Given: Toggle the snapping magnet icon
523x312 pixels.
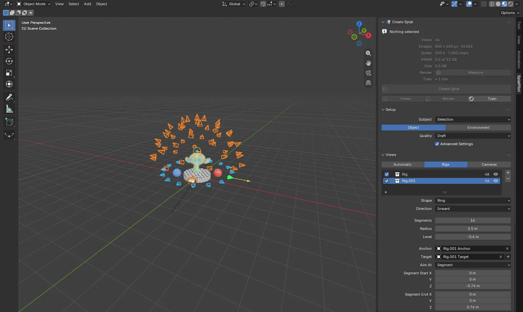Looking at the screenshot, I should click(x=263, y=4).
